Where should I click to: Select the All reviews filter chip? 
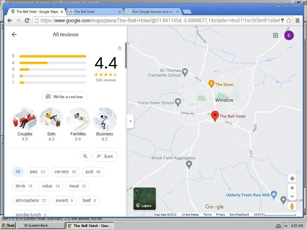pos(18,172)
